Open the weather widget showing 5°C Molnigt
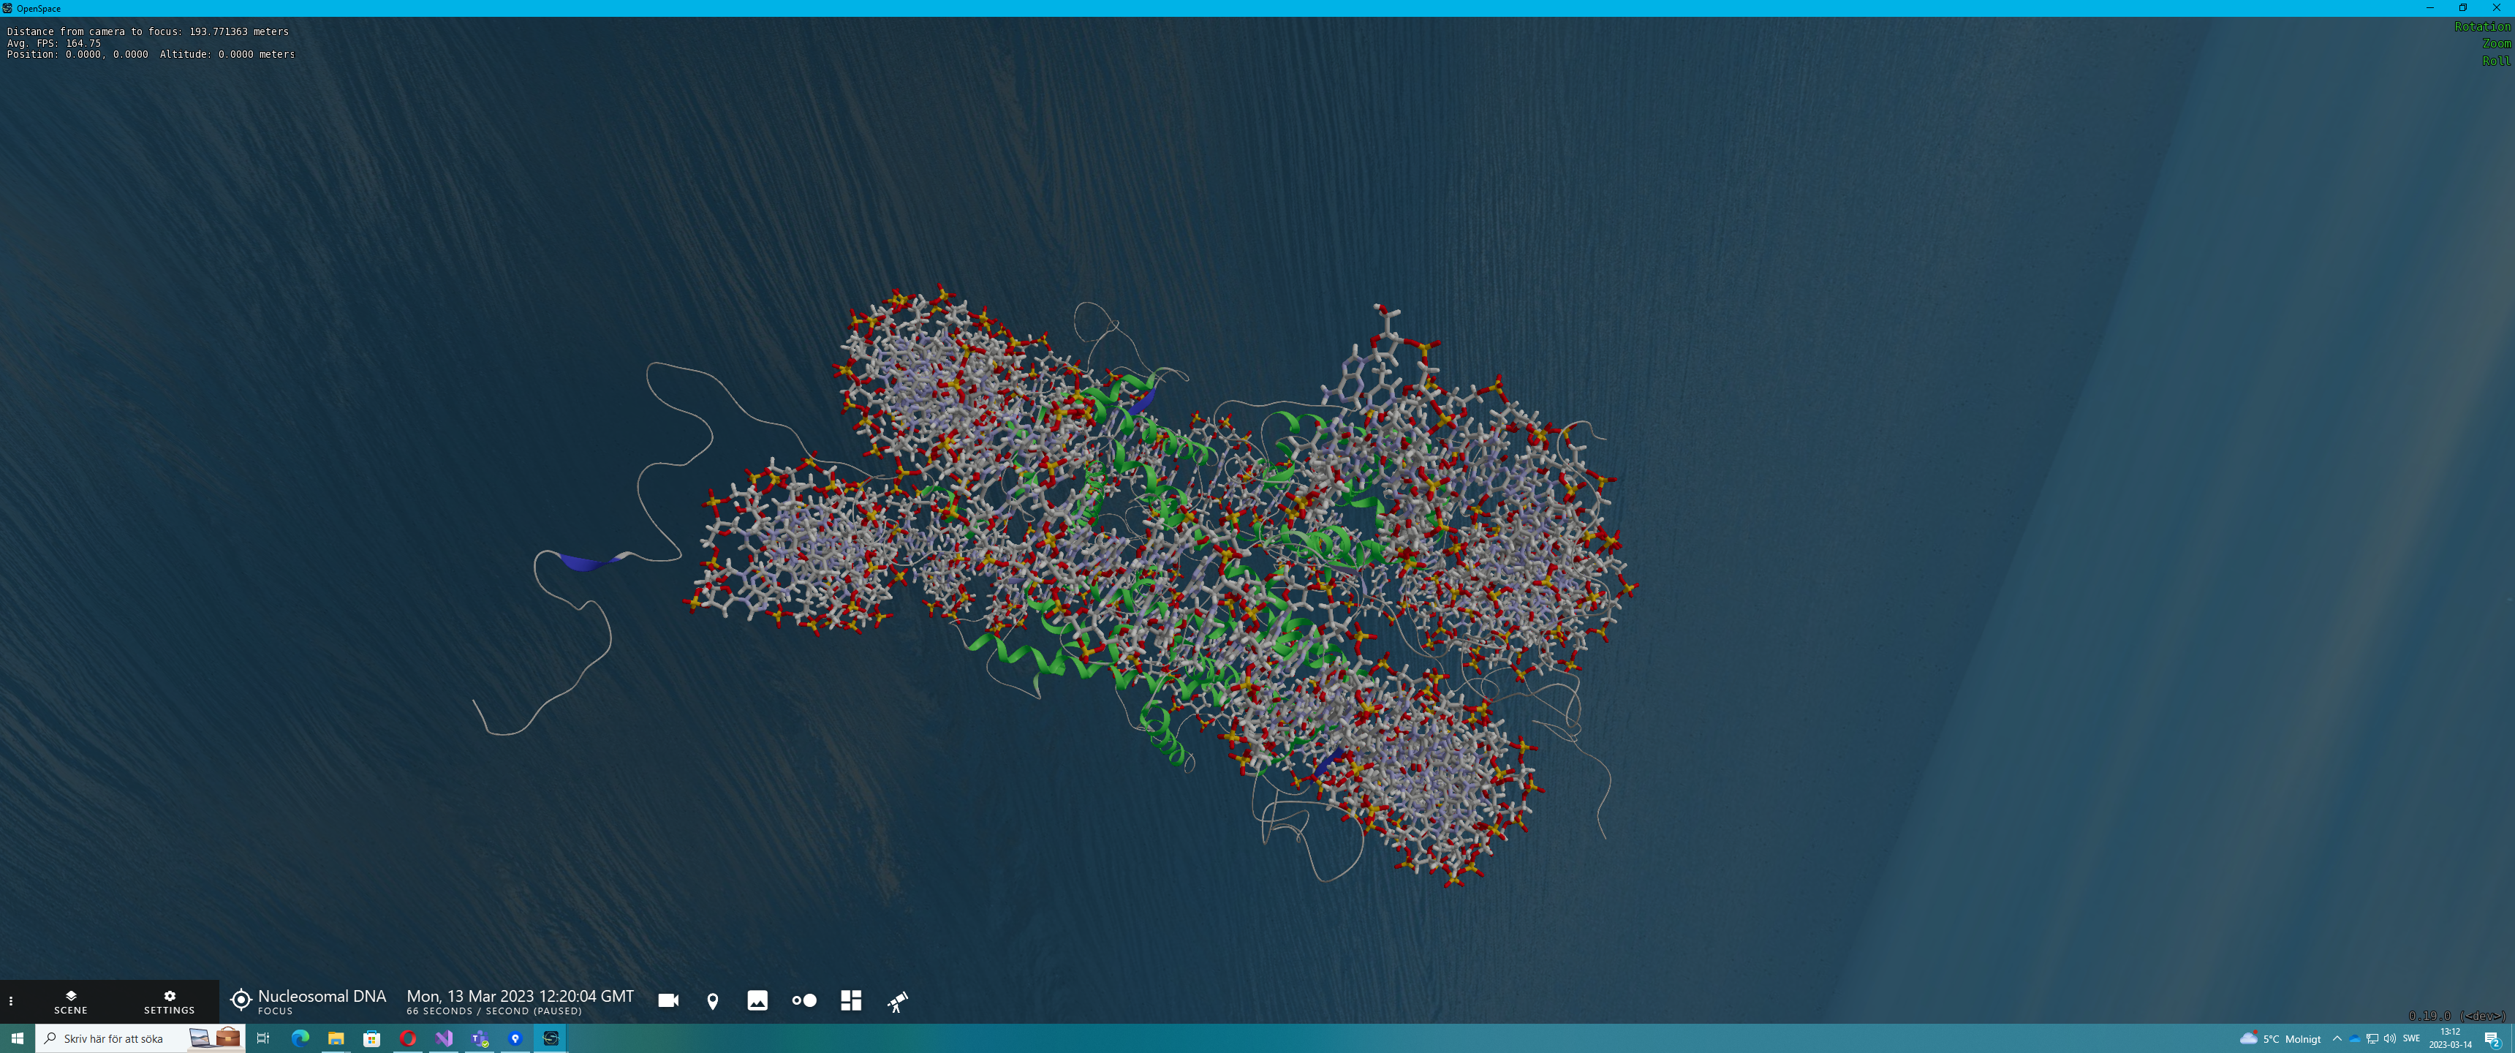 (x=2280, y=1038)
